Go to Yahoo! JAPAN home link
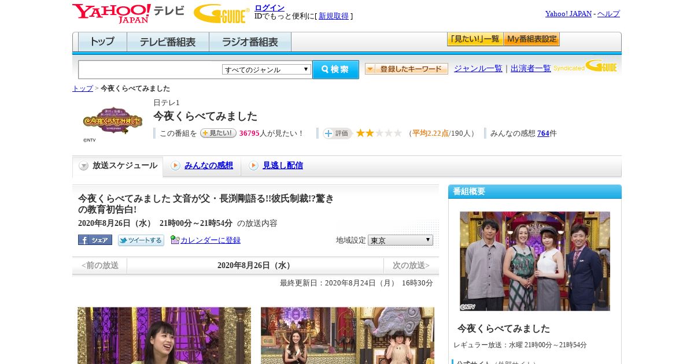The image size is (694, 364). click(x=568, y=14)
